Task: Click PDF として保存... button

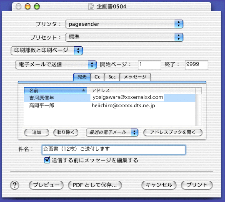Action: (95, 185)
